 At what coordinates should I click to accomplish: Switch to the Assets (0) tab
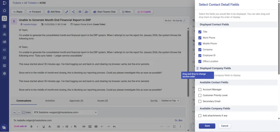click(103, 101)
